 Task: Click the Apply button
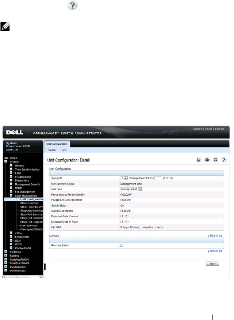coord(212,264)
